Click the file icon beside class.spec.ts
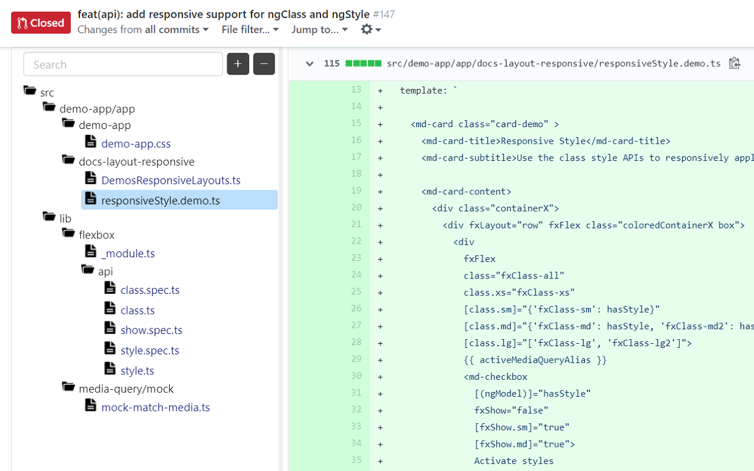Image resolution: width=754 pixels, height=471 pixels. [x=110, y=287]
